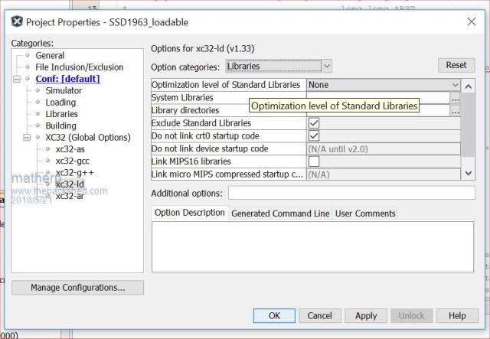Click the Help button
Viewport: 490px width, 339px height.
pyautogui.click(x=457, y=315)
